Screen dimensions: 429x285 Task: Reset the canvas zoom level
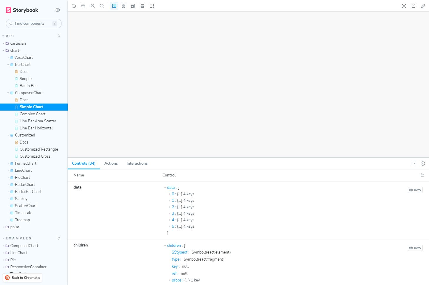[x=102, y=6]
